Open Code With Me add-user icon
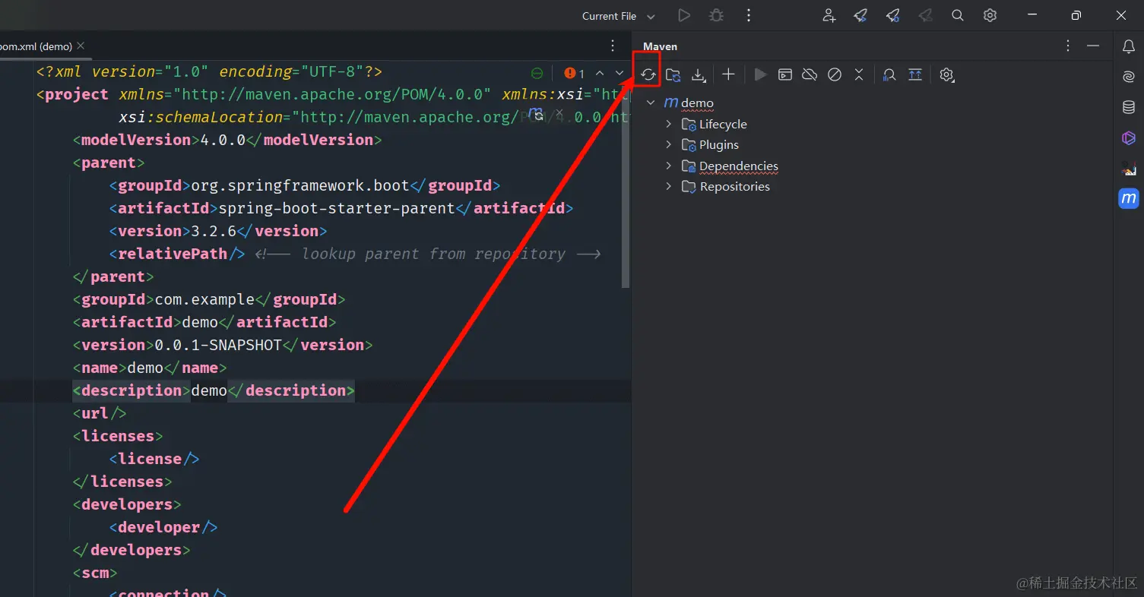 829,15
